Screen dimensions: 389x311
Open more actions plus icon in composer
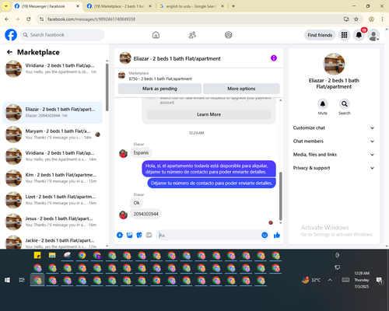[x=120, y=235]
